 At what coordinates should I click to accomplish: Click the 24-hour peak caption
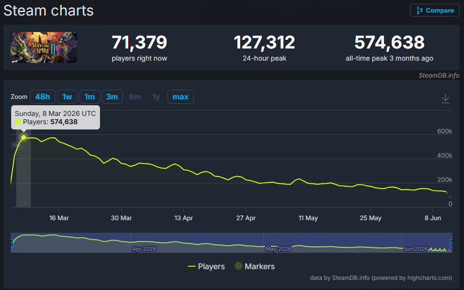[264, 59]
